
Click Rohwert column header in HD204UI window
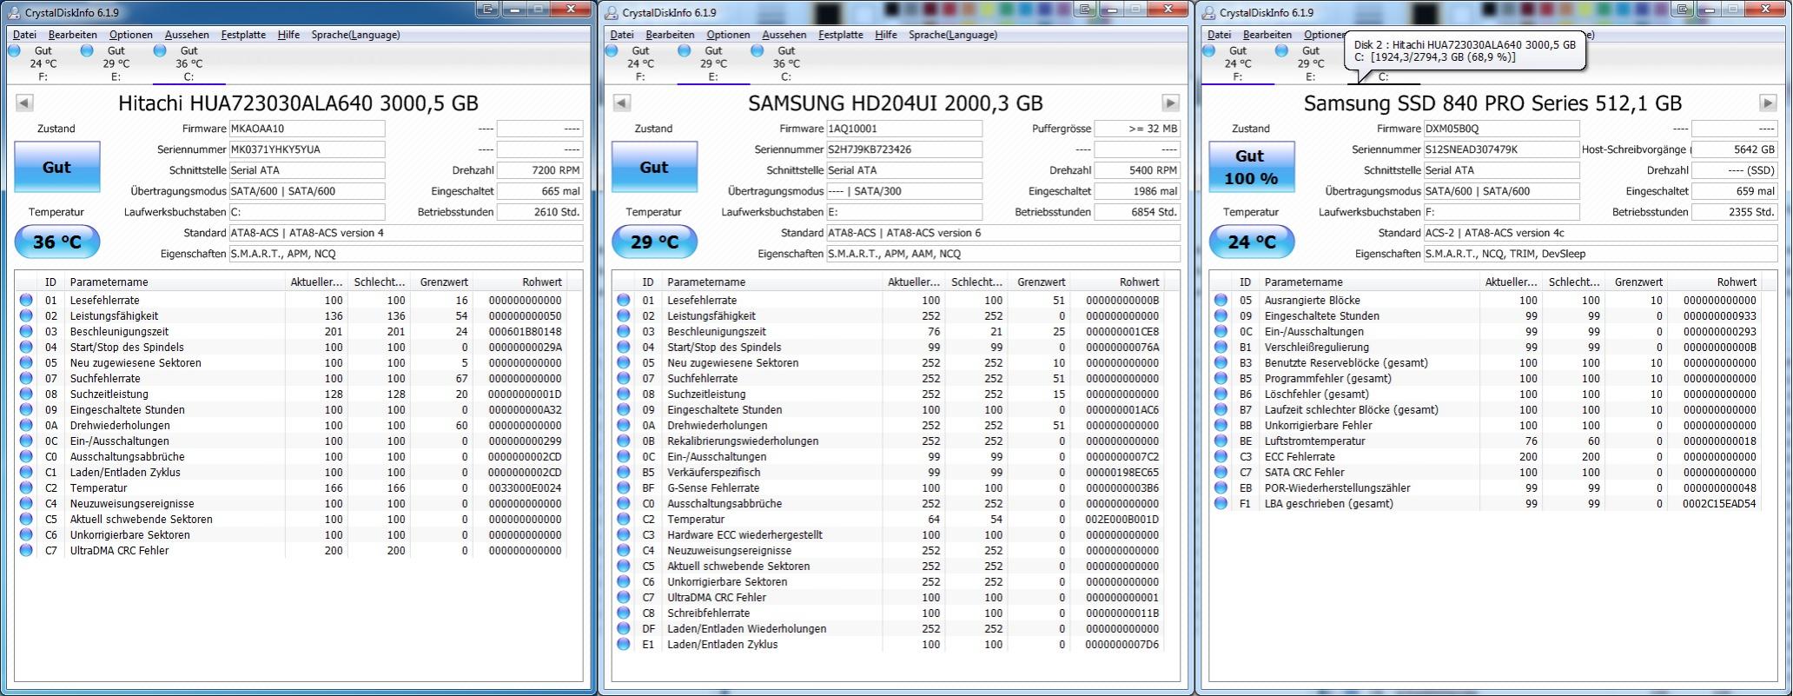(x=1119, y=282)
